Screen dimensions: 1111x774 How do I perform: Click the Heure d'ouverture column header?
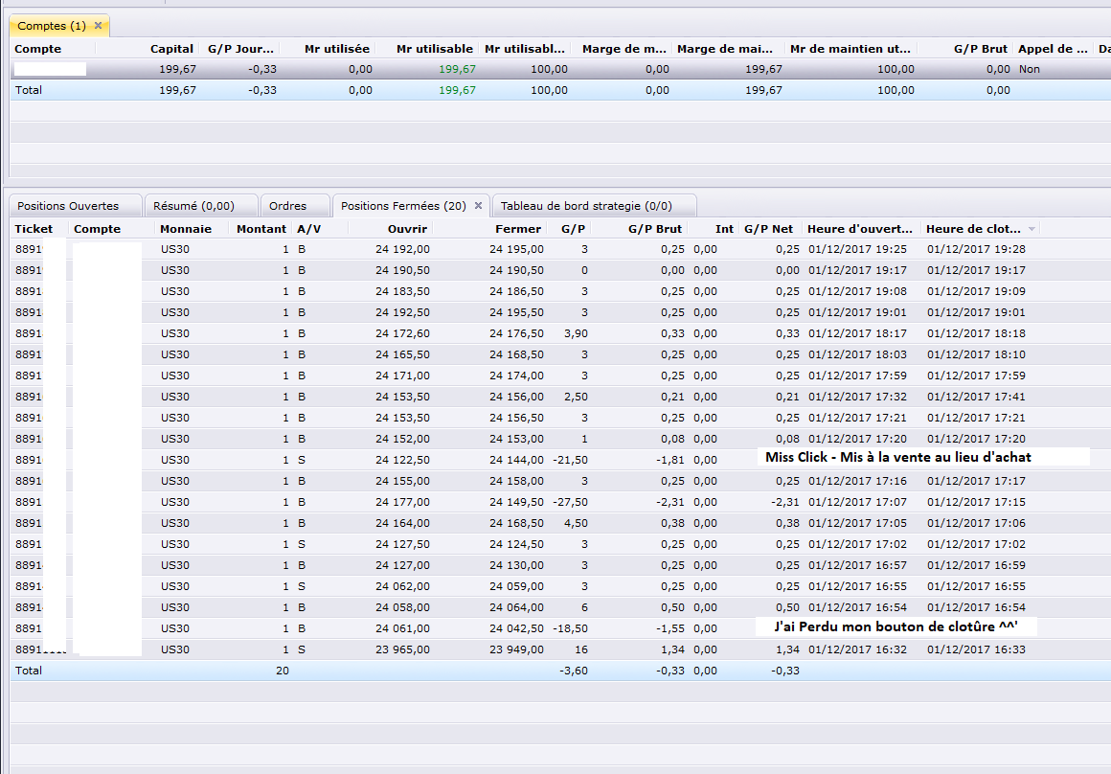pos(859,229)
